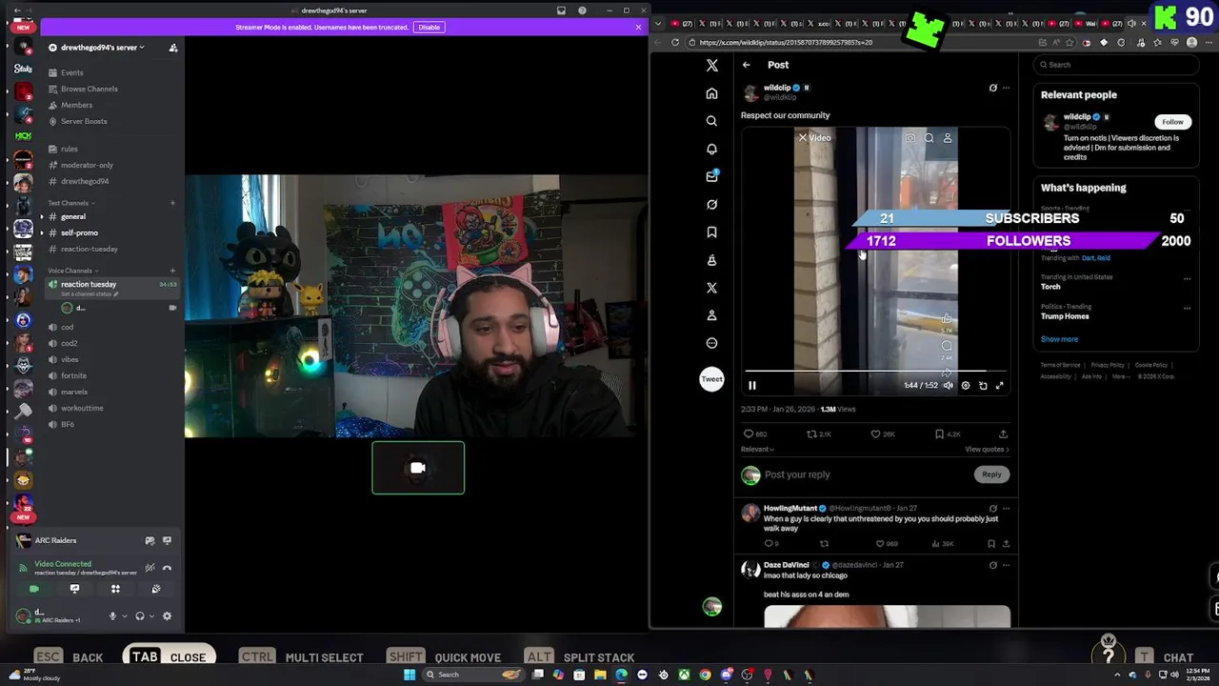Open X 'more' circle icon in sidebar
Image resolution: width=1219 pixels, height=686 pixels.
pos(711,343)
